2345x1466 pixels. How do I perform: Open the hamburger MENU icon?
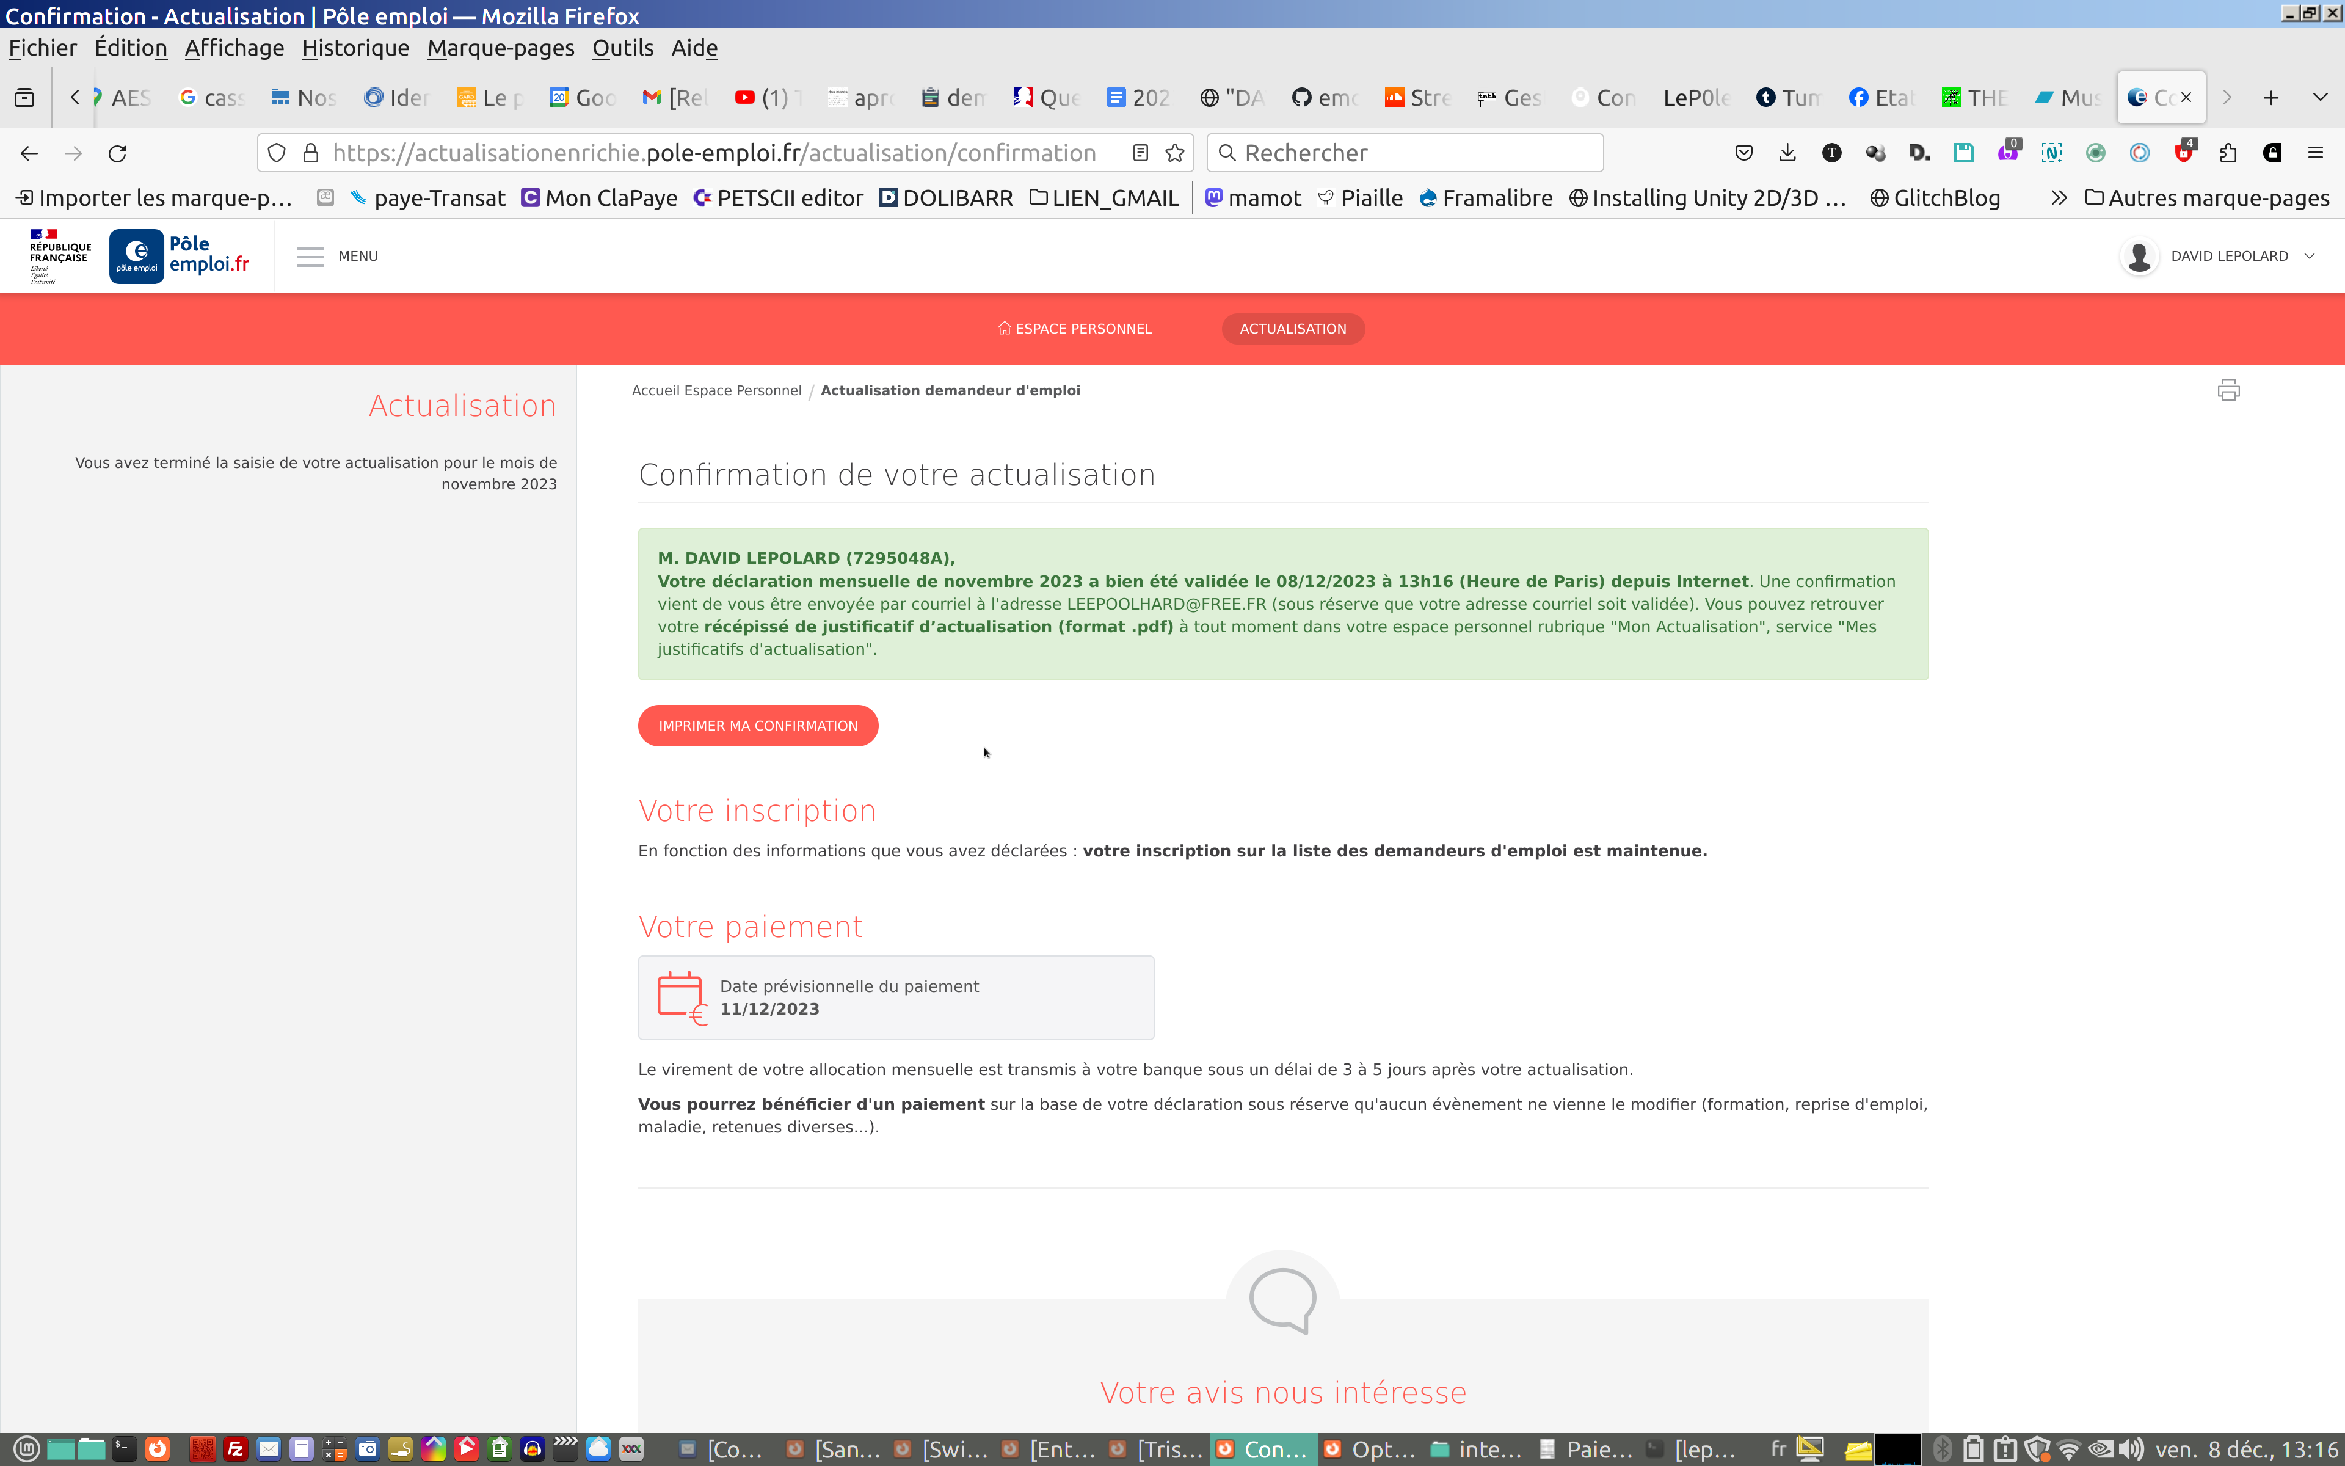click(x=310, y=256)
